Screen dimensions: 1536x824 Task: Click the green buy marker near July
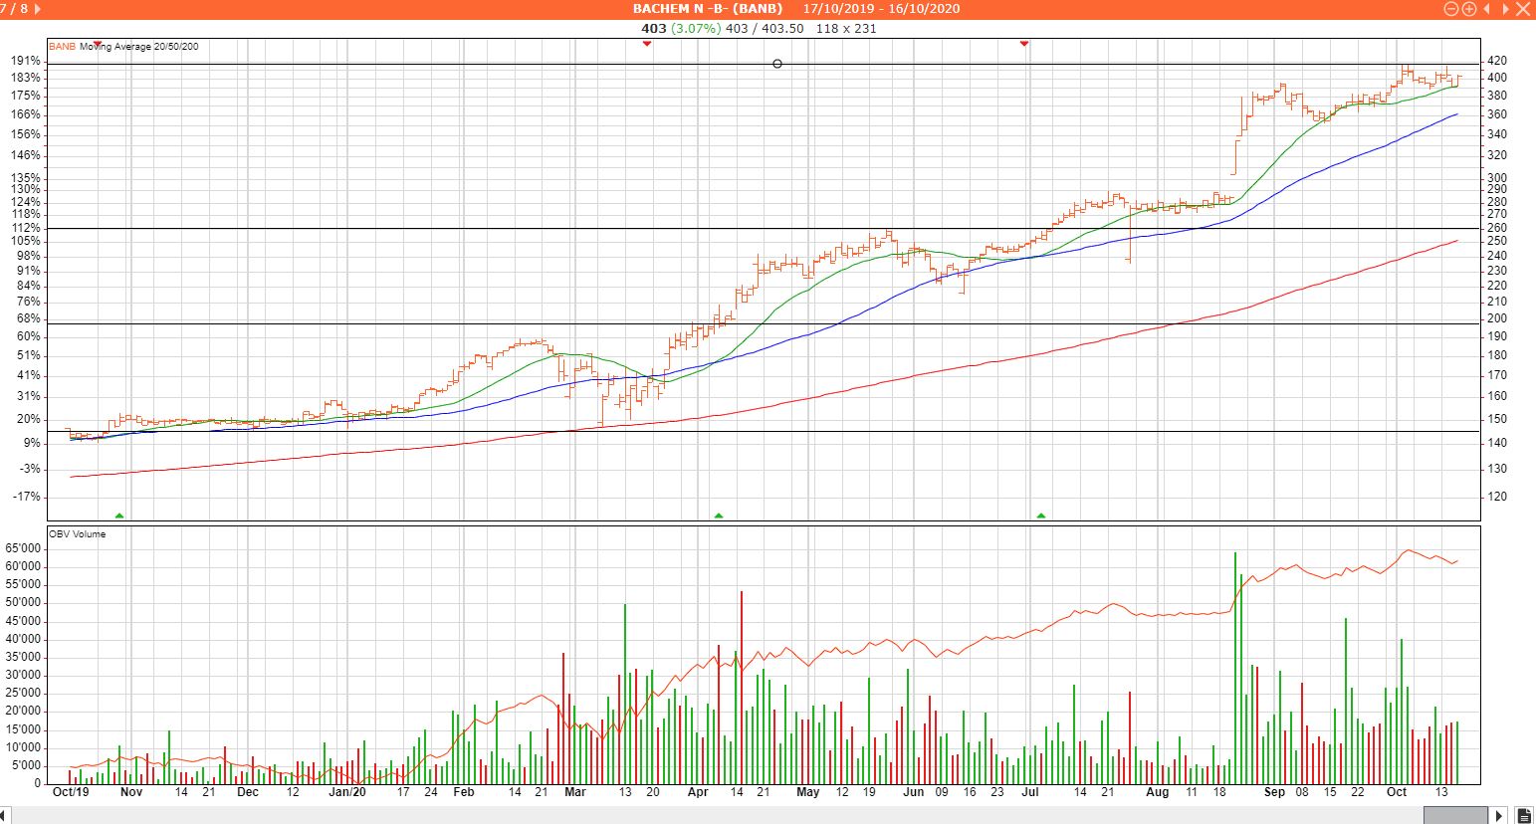1041,515
